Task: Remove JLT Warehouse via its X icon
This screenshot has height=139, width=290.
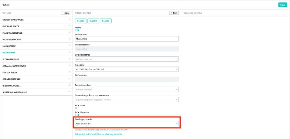Action: tap(69, 59)
